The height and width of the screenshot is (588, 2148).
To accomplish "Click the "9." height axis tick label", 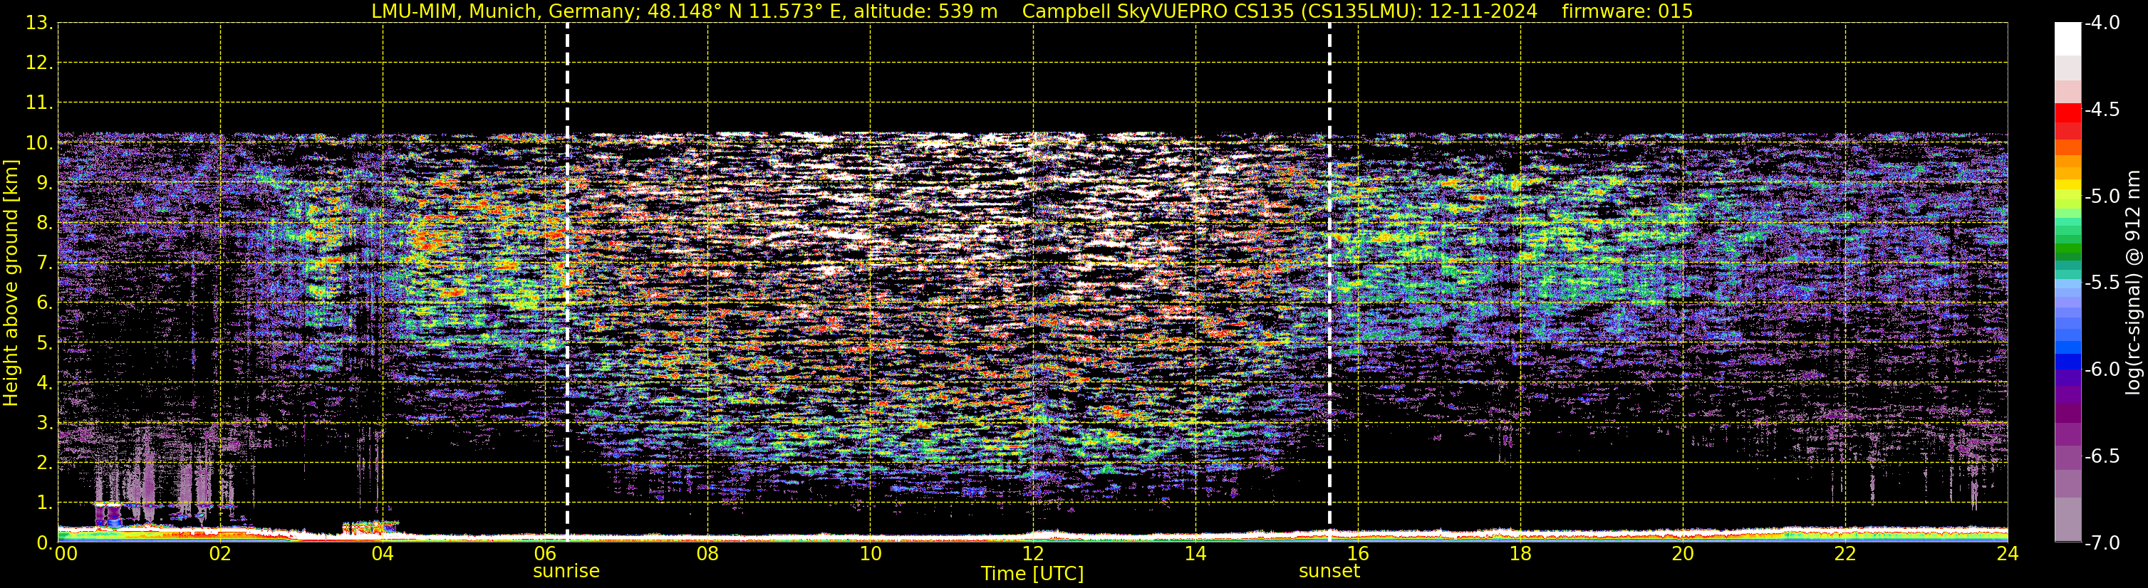I will point(45,183).
